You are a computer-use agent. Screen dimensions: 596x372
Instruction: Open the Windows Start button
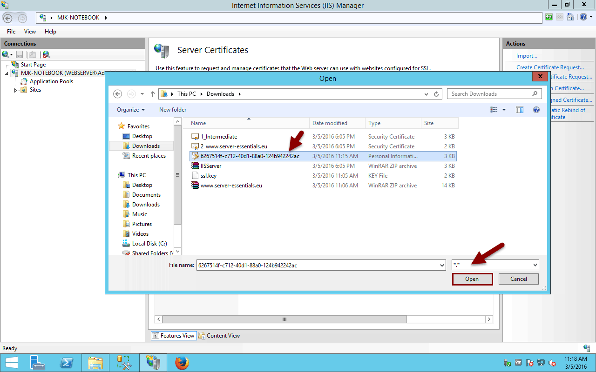[11, 363]
